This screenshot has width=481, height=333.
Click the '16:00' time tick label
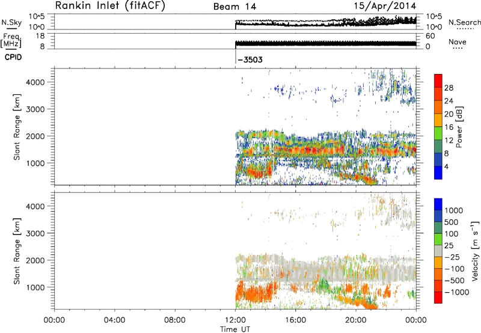[295, 320]
